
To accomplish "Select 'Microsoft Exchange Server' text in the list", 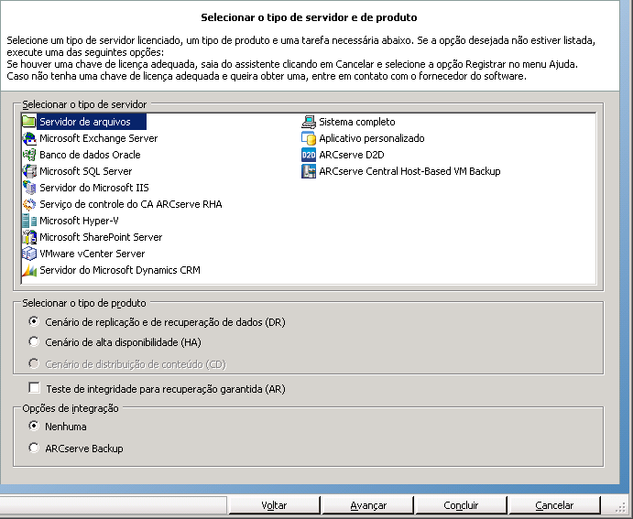I will coord(99,138).
